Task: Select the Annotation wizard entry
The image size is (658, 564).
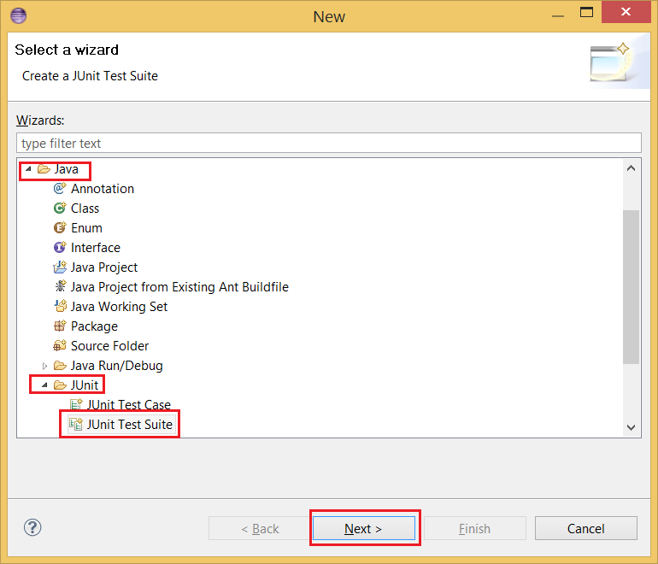Action: (x=103, y=189)
